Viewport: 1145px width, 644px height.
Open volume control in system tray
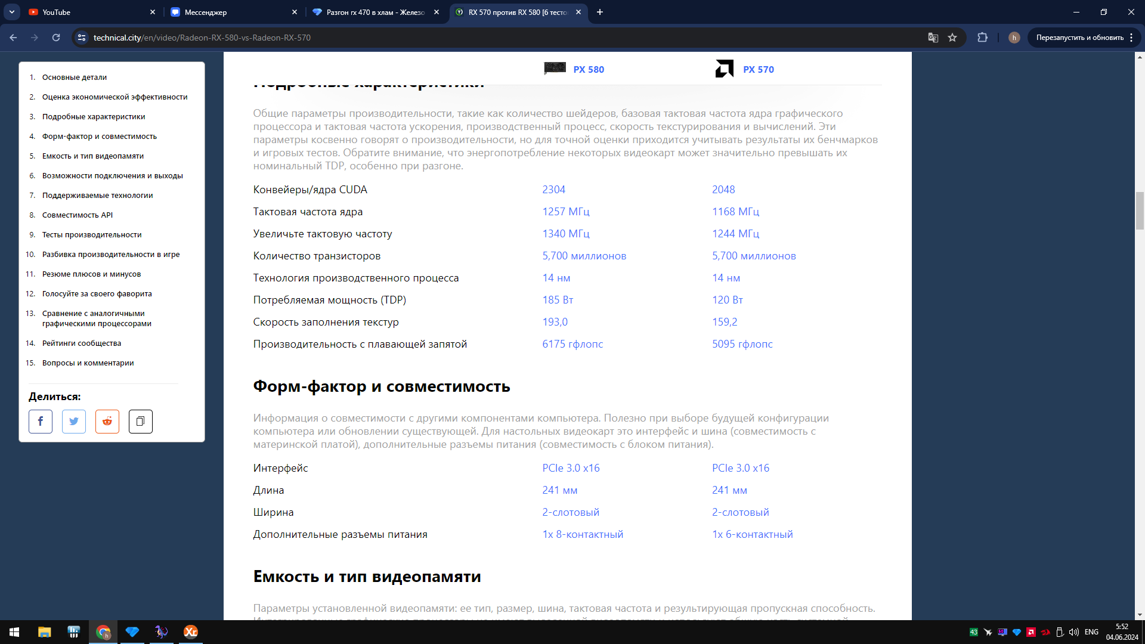1074,632
